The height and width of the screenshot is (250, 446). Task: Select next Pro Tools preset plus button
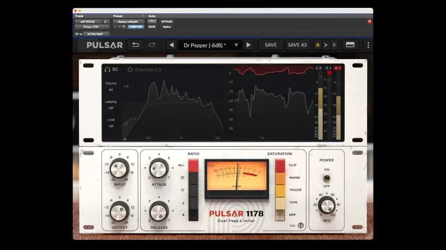tap(119, 27)
